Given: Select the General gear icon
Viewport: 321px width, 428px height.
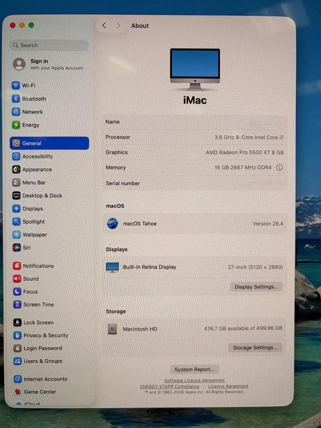Looking at the screenshot, I should (16, 143).
